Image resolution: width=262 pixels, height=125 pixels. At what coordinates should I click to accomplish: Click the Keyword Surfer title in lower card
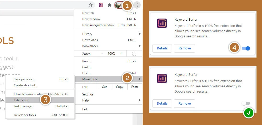coord(186,75)
